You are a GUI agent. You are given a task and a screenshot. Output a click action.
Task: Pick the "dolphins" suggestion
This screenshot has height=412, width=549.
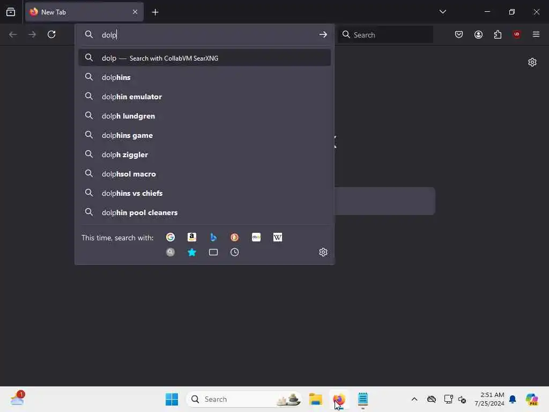pos(204,77)
